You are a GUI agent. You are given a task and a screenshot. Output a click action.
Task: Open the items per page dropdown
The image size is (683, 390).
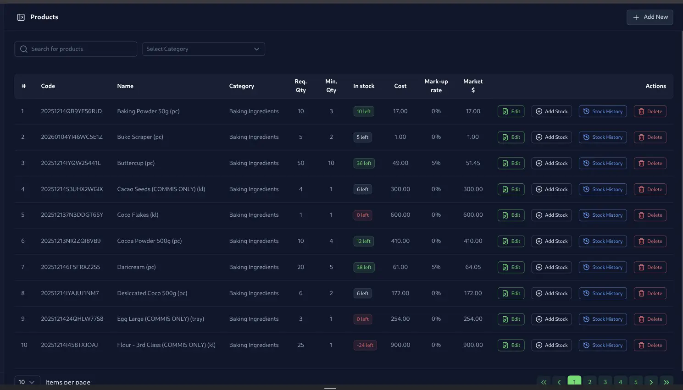(x=27, y=381)
